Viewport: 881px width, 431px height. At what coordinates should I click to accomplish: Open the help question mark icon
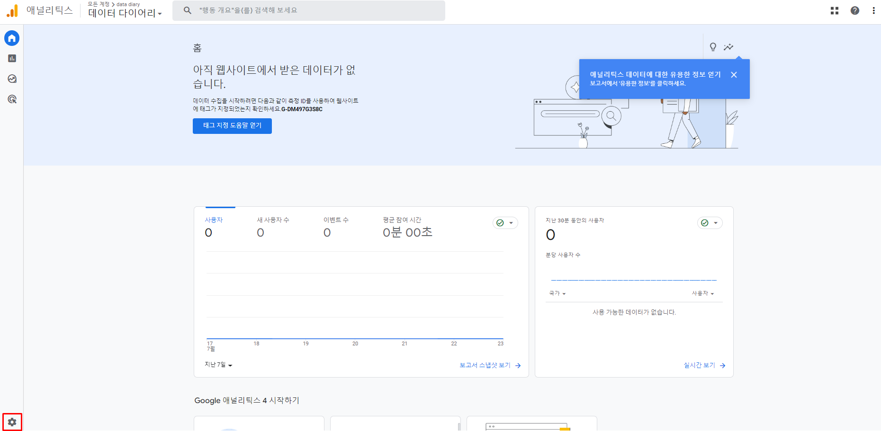point(854,10)
